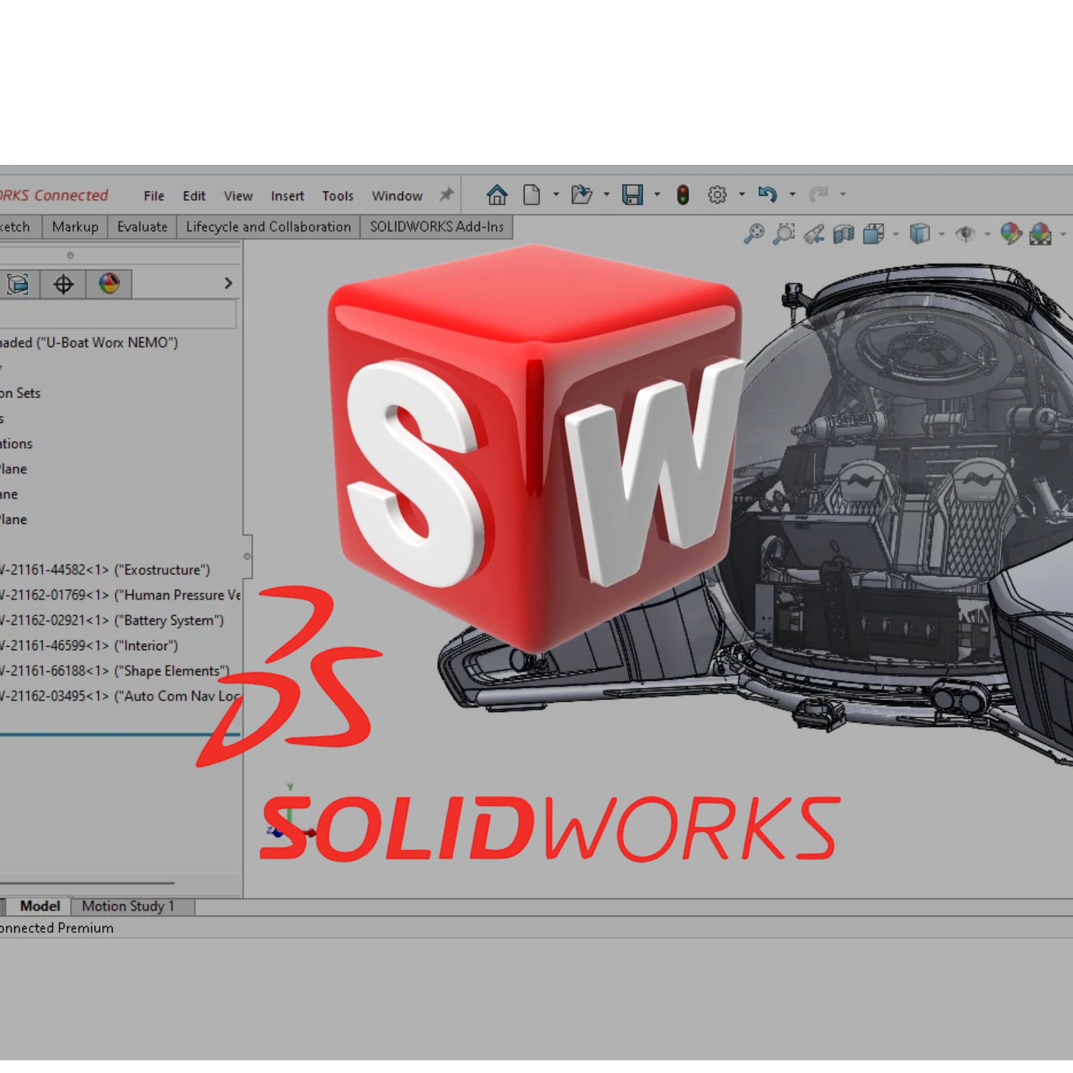Switch to the Markup tab
This screenshot has width=1073, height=1073.
(x=75, y=227)
